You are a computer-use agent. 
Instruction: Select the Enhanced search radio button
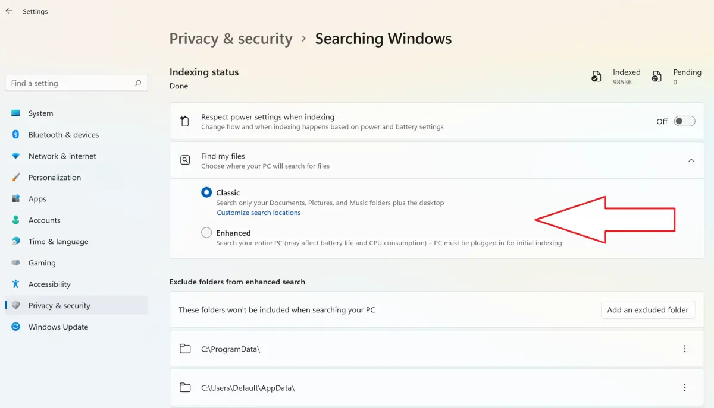point(206,233)
